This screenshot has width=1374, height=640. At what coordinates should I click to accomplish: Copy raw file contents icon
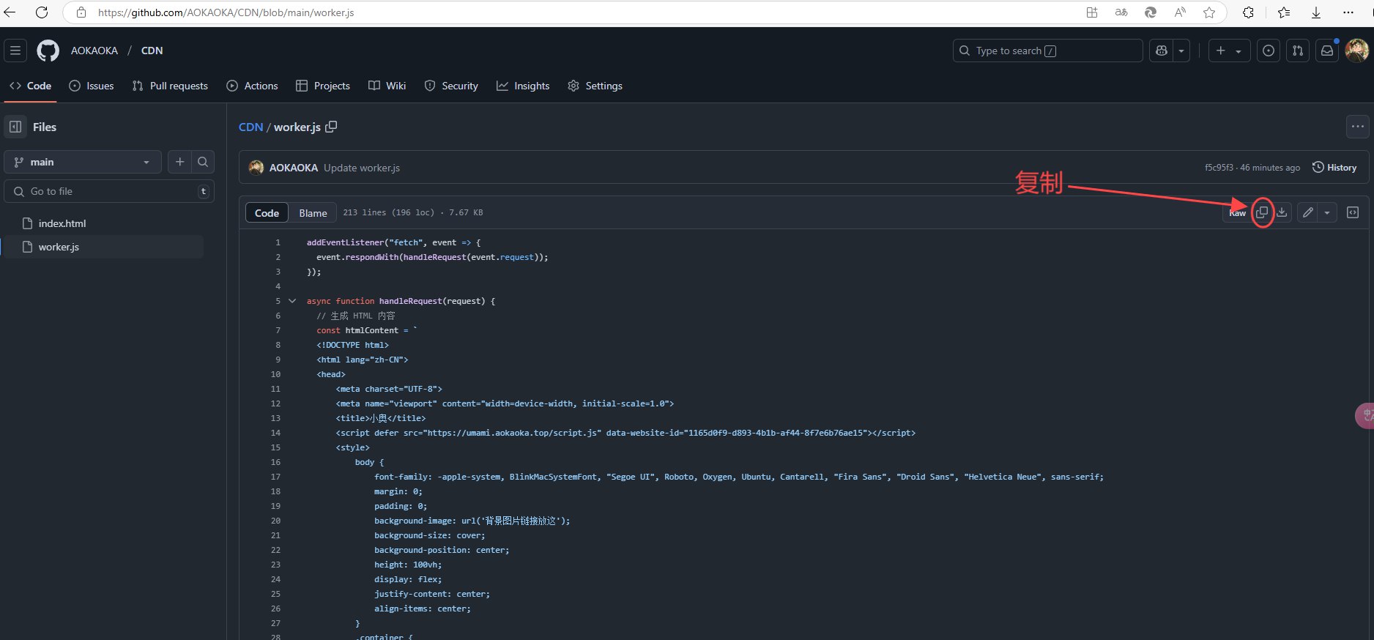pos(1262,212)
